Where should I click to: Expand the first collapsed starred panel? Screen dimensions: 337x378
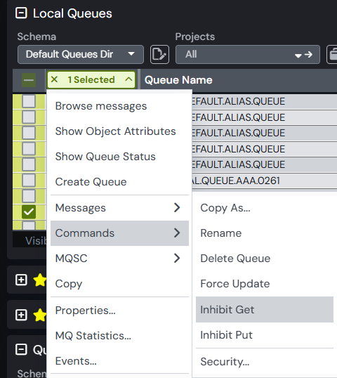21,280
